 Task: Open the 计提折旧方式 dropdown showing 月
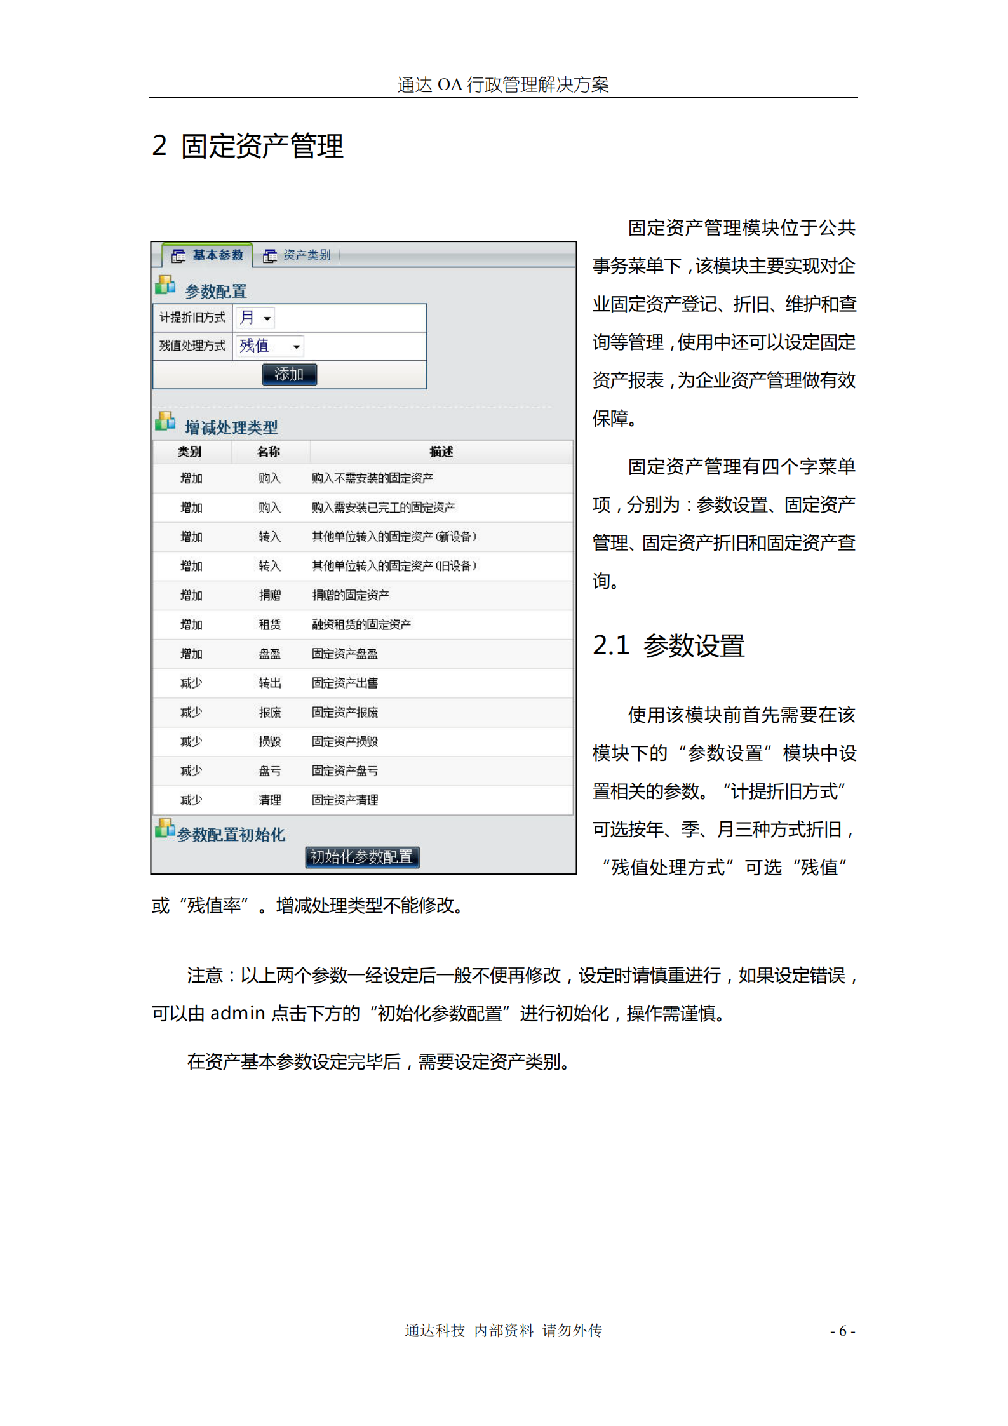point(257,318)
